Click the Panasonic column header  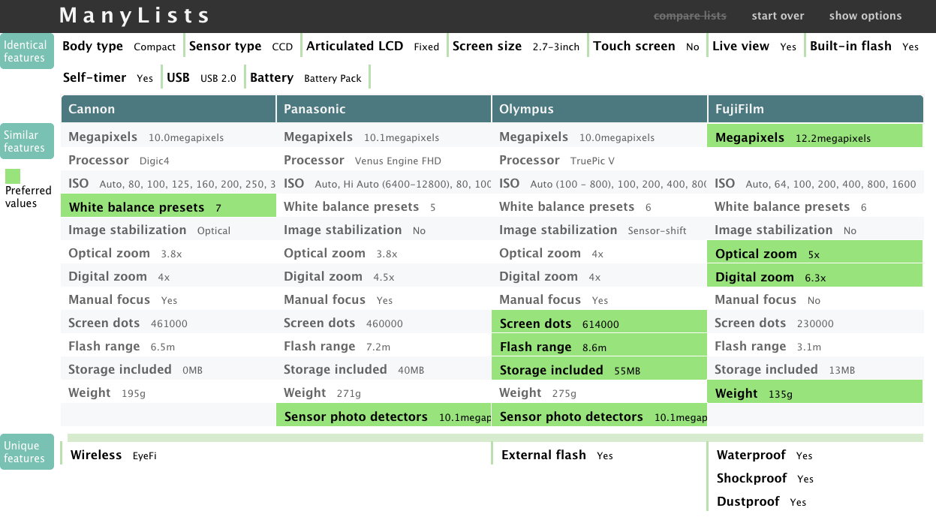[x=384, y=109]
